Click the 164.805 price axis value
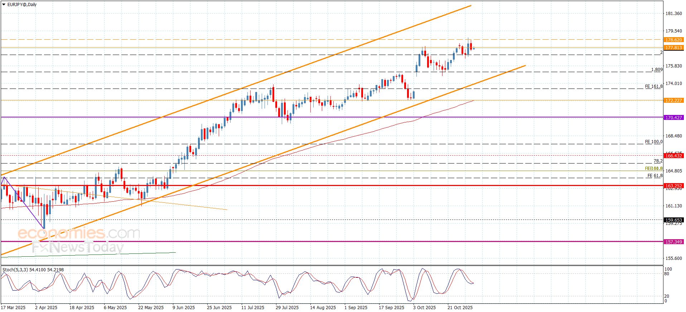Viewport: 686px width, 312px height. pyautogui.click(x=673, y=171)
